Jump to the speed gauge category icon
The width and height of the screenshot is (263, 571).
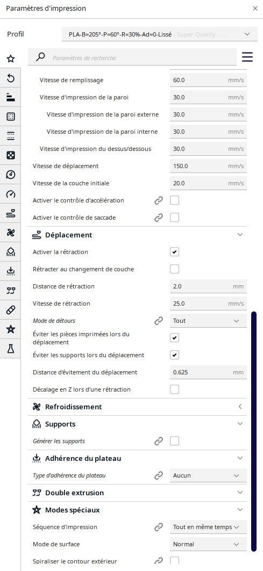(x=11, y=194)
